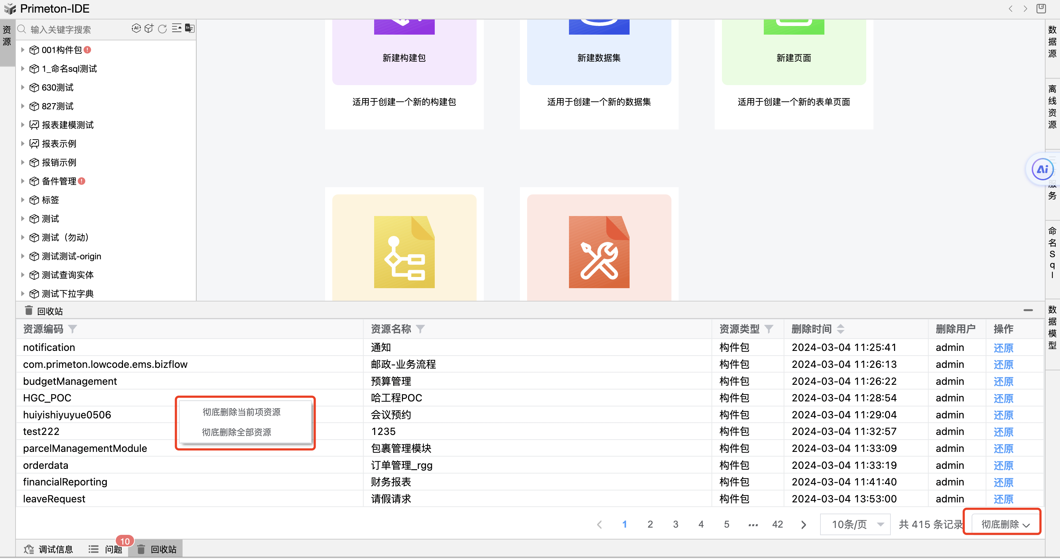Image resolution: width=1060 pixels, height=559 pixels.
Task: Choose 彻底删除当前项资源 from the popup menu
Action: (x=241, y=412)
